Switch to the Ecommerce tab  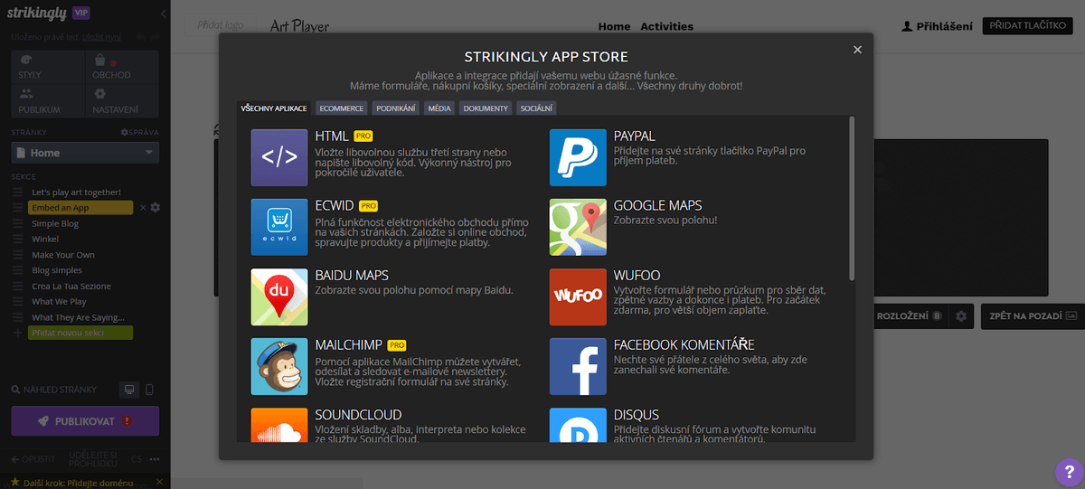342,108
